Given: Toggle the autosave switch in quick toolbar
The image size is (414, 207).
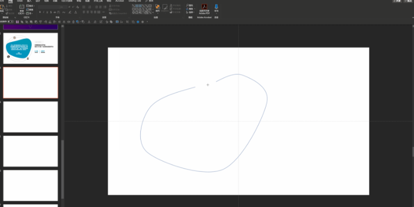Looking at the screenshot, I should [11, 22].
